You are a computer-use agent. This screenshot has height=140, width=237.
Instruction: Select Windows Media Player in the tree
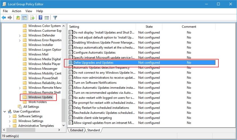coord(44,64)
